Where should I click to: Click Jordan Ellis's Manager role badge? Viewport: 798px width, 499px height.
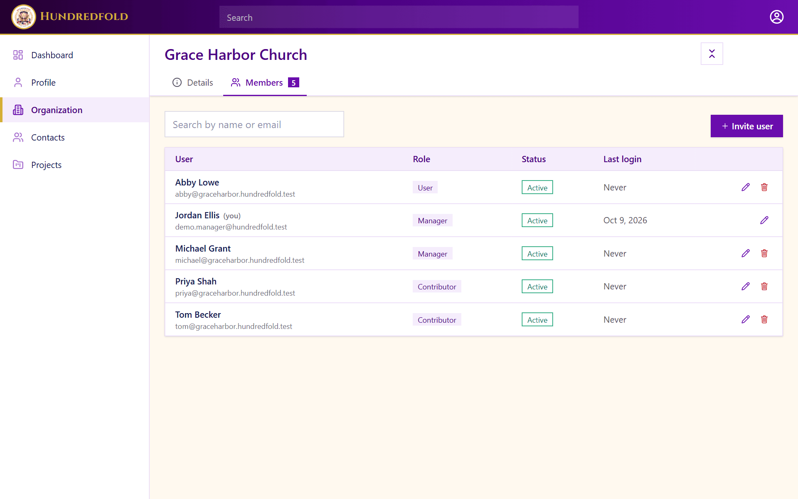click(432, 220)
